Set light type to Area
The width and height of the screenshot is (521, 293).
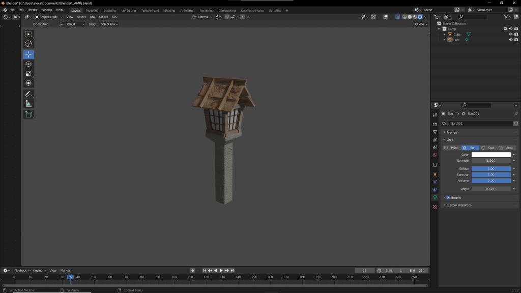coord(506,148)
